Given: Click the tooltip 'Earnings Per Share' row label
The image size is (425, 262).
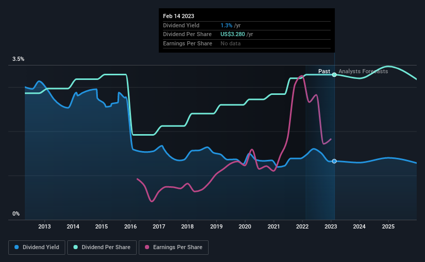Looking at the screenshot, I should point(187,43).
